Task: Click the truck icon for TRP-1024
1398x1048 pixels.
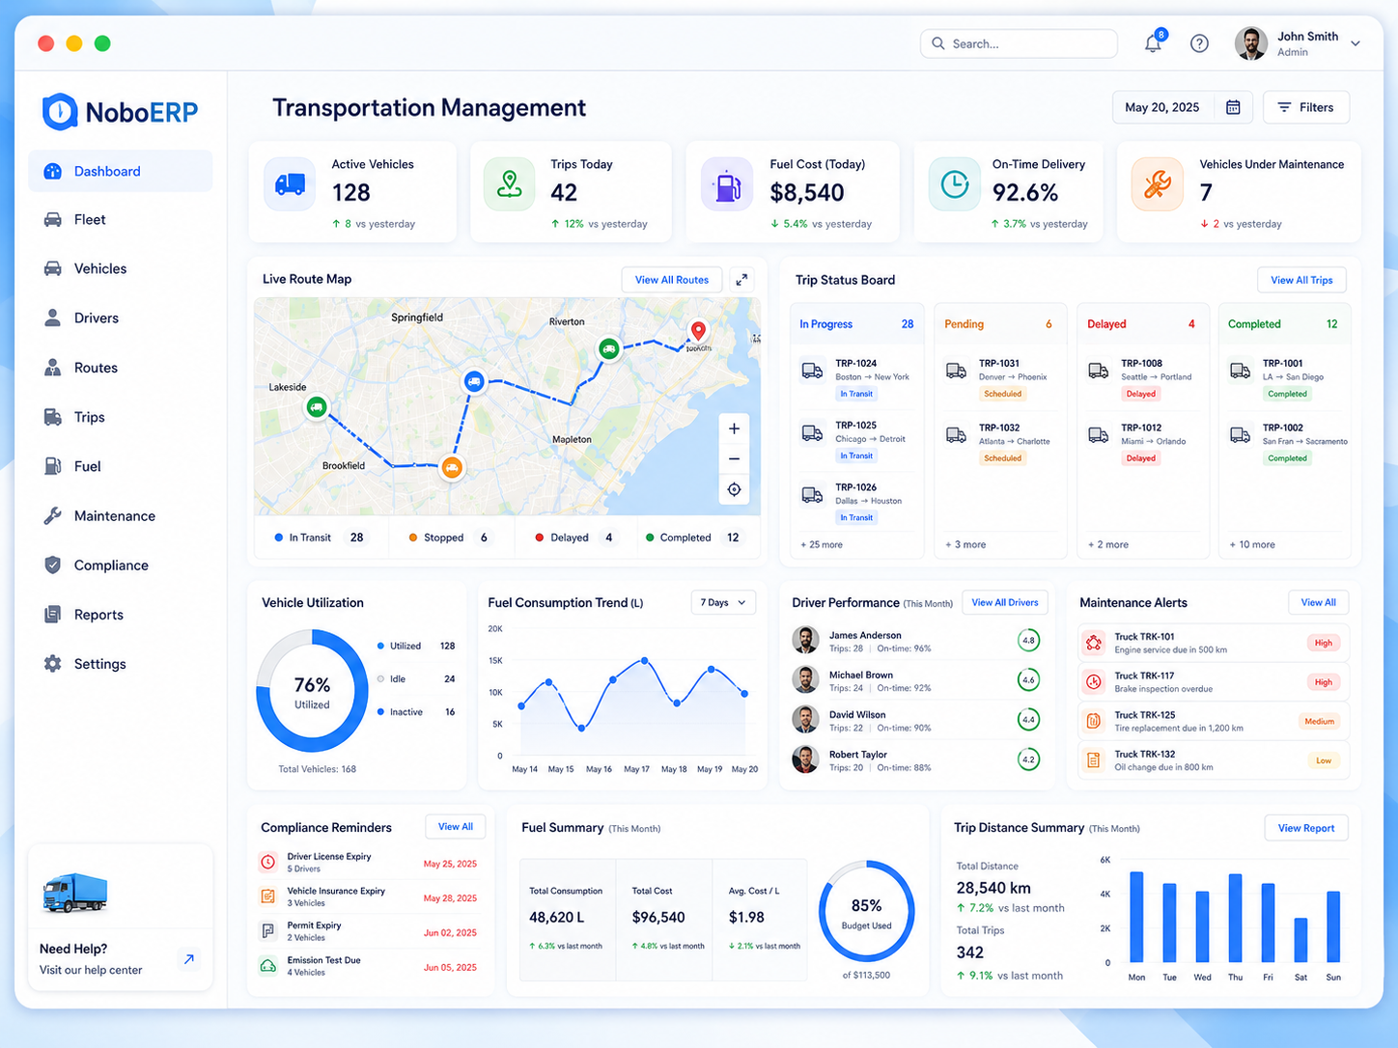Action: pos(812,371)
